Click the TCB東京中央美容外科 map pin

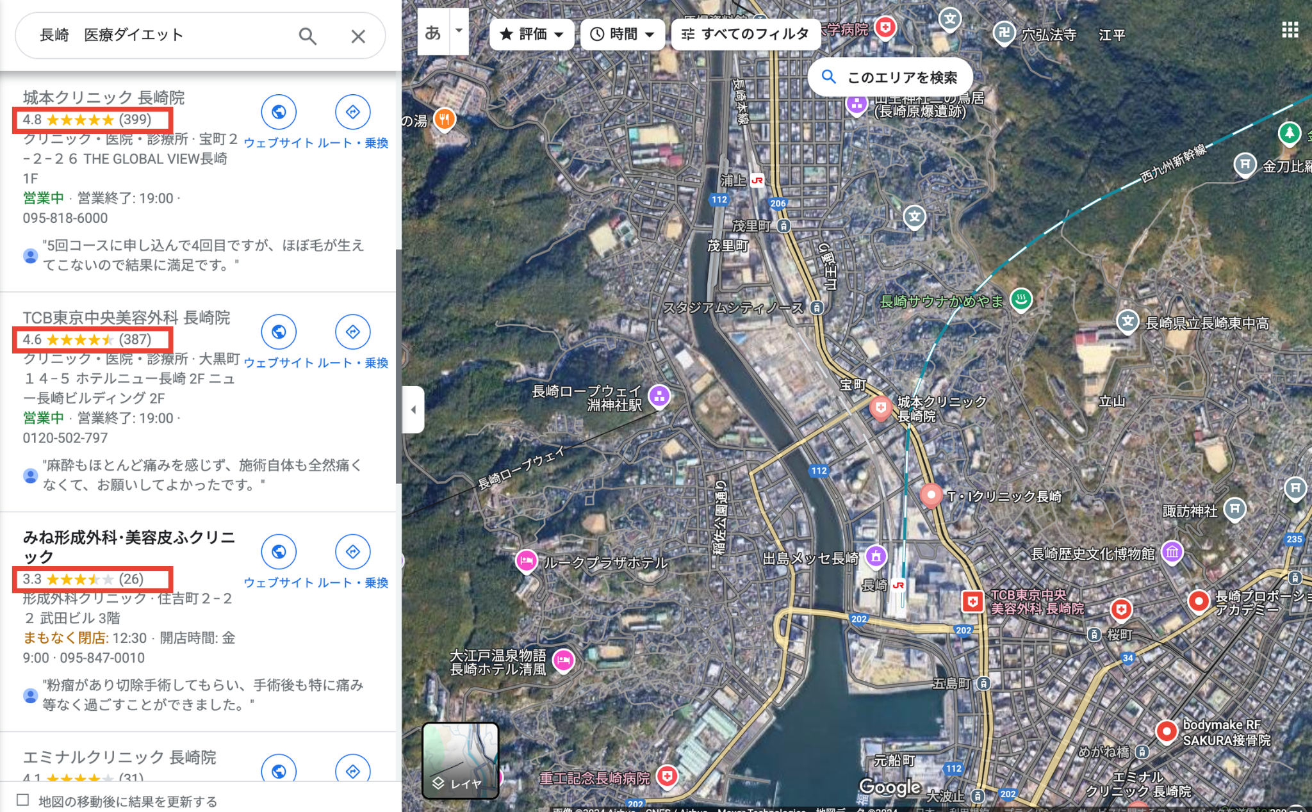(972, 601)
